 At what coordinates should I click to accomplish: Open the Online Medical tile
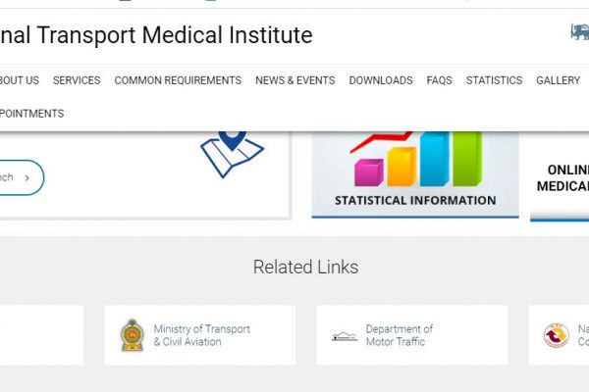click(x=560, y=176)
